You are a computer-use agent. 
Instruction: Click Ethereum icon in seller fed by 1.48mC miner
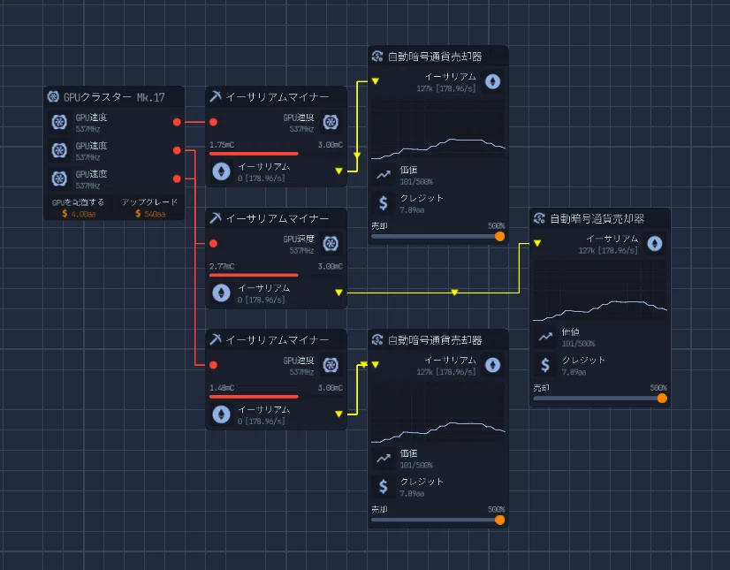(492, 365)
